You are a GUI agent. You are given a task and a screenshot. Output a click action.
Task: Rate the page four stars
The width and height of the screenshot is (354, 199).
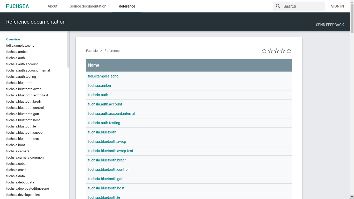point(283,51)
